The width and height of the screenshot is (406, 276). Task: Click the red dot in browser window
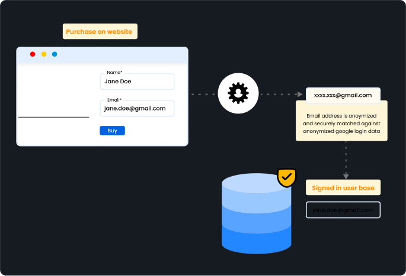pos(33,54)
